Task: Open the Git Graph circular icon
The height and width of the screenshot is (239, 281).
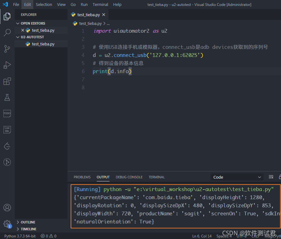Action: (7, 162)
